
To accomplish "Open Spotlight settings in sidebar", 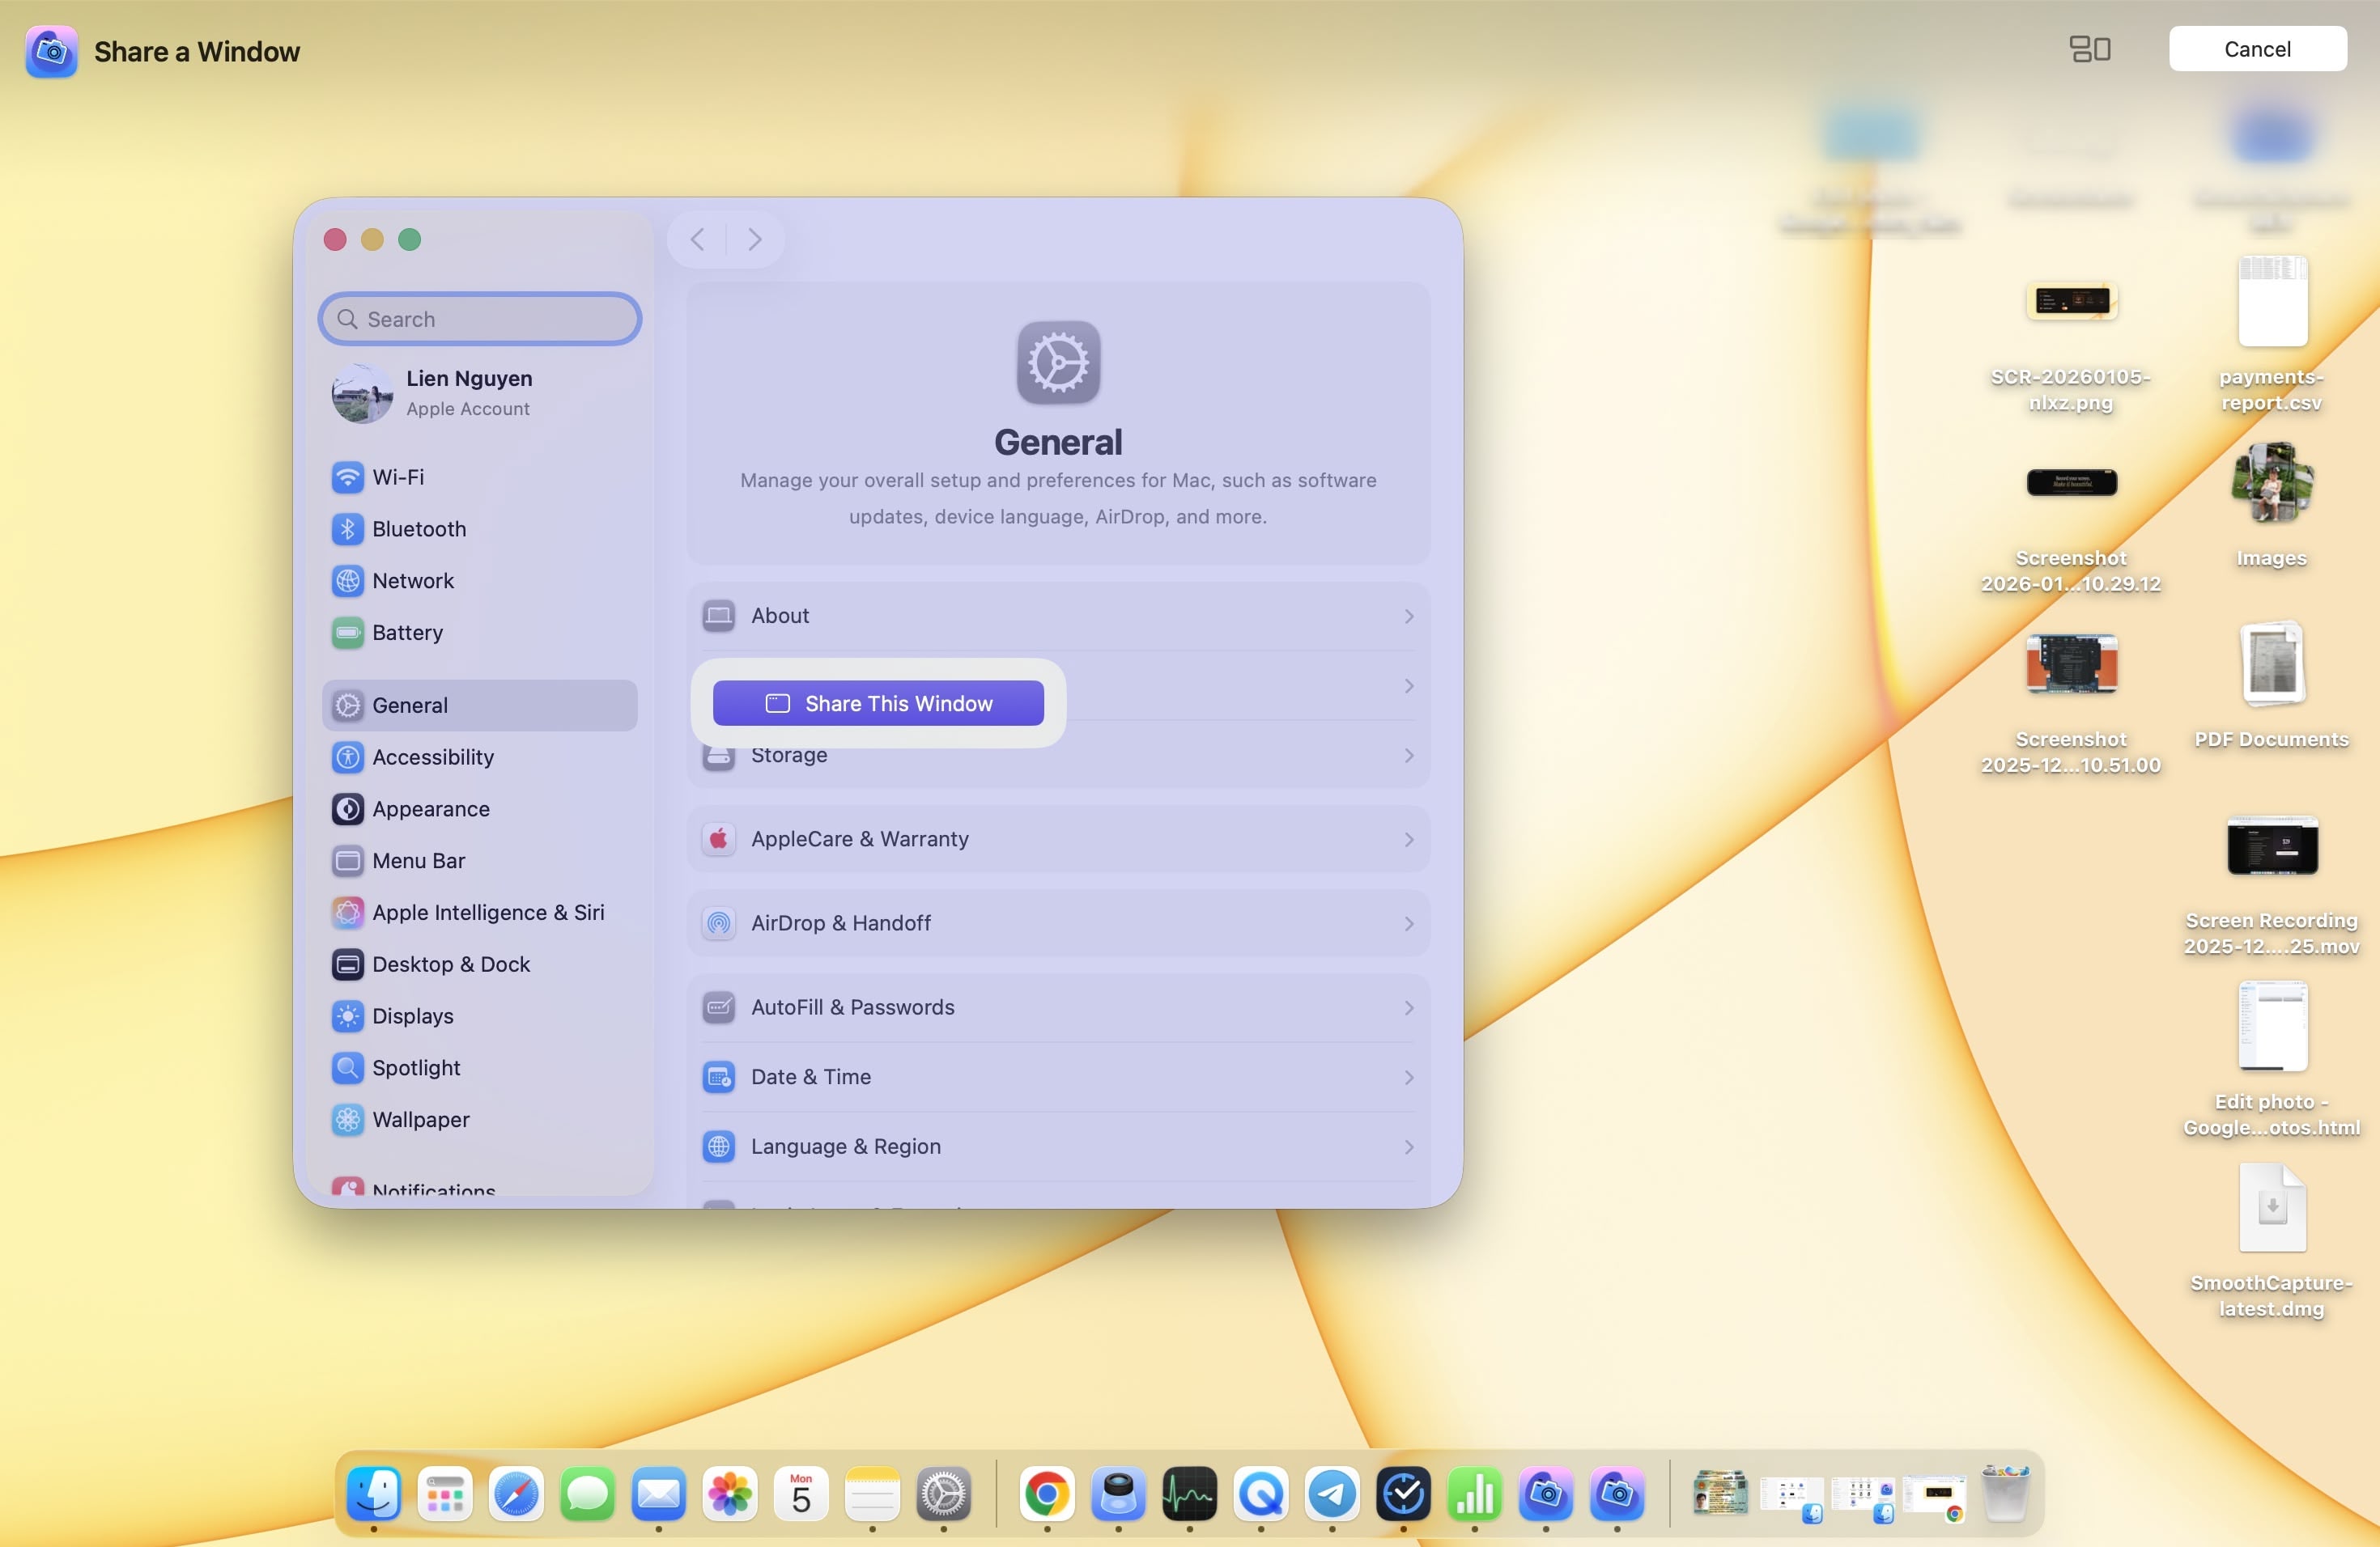I will pyautogui.click(x=480, y=1068).
